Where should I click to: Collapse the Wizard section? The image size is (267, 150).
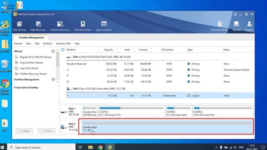53,51
